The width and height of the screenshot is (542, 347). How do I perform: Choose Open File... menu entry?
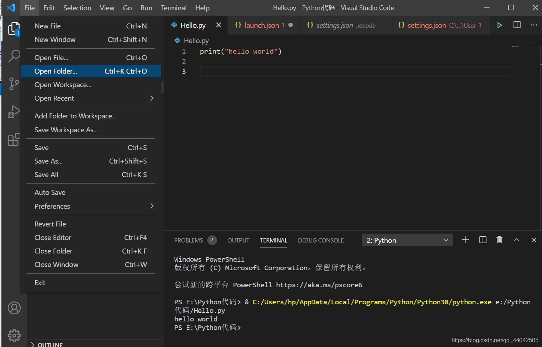point(91,58)
